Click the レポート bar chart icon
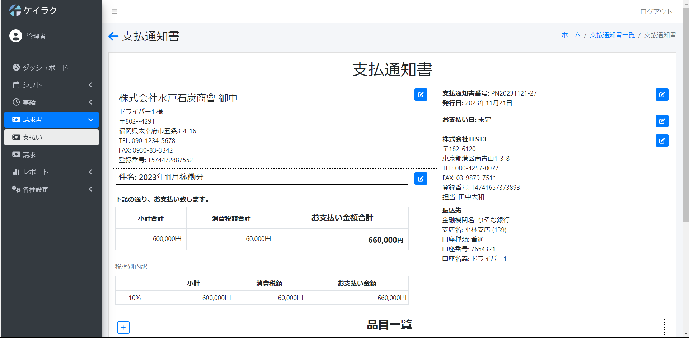This screenshot has height=338, width=689. [x=16, y=172]
